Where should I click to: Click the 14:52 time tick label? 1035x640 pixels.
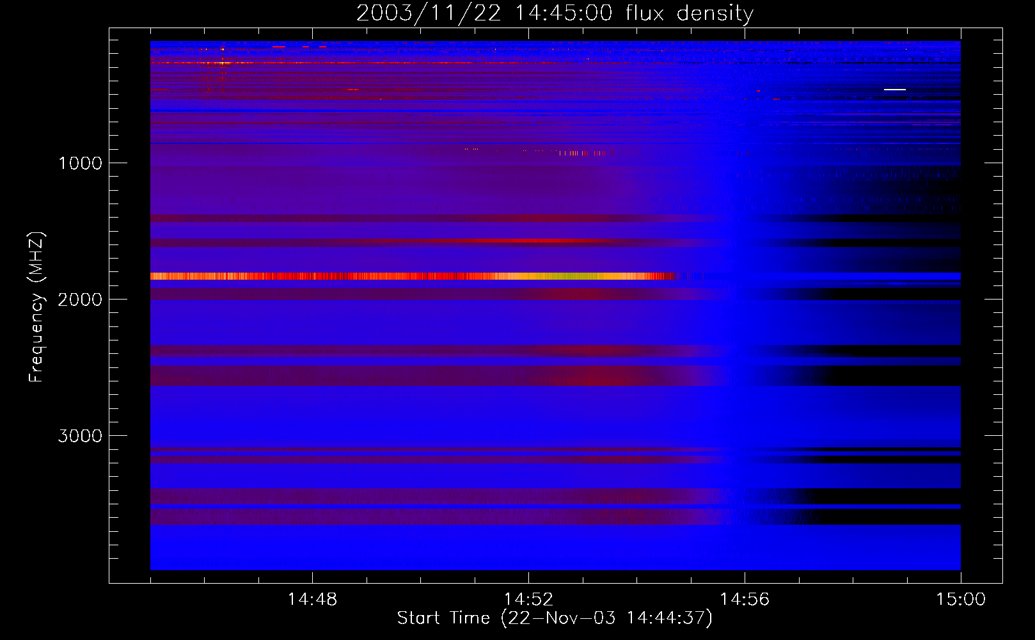(528, 600)
